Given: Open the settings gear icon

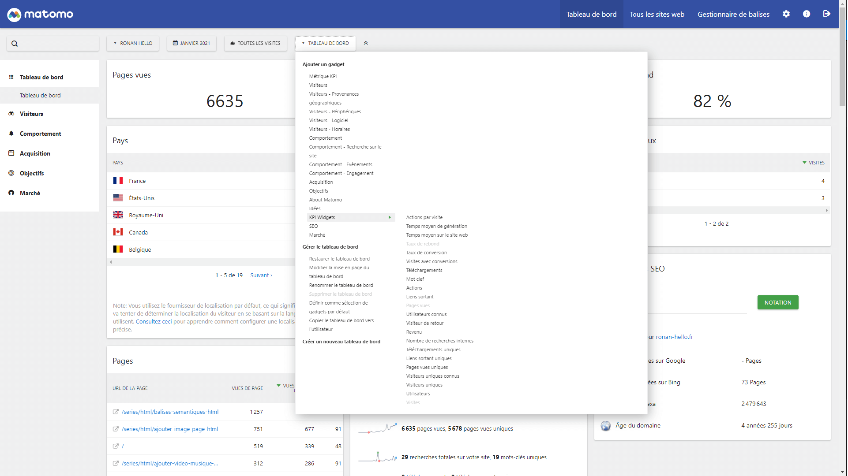Looking at the screenshot, I should point(787,14).
